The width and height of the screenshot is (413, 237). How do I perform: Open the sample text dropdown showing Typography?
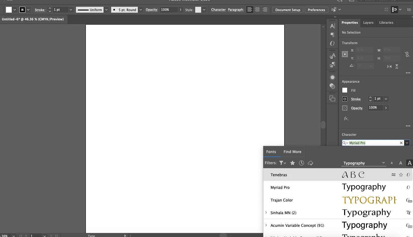click(364, 163)
